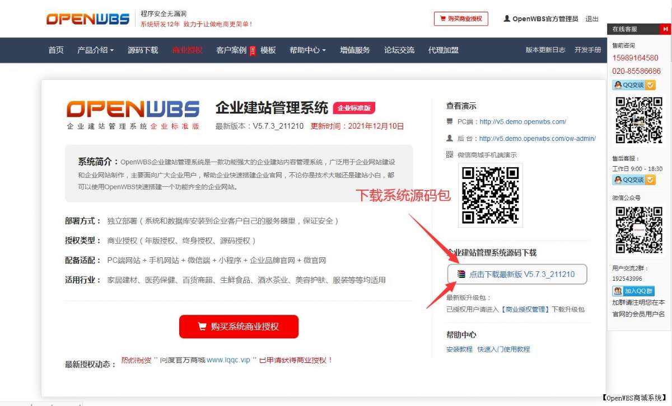Click the user icon beside OpenWBS官方管理员

[x=507, y=18]
